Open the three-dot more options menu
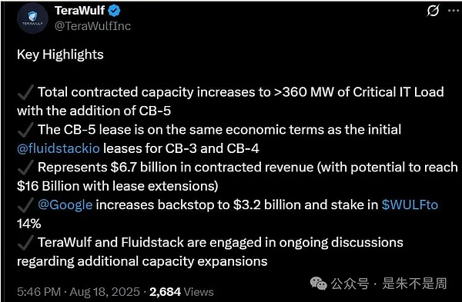This screenshot has height=302, width=462. 454,11
